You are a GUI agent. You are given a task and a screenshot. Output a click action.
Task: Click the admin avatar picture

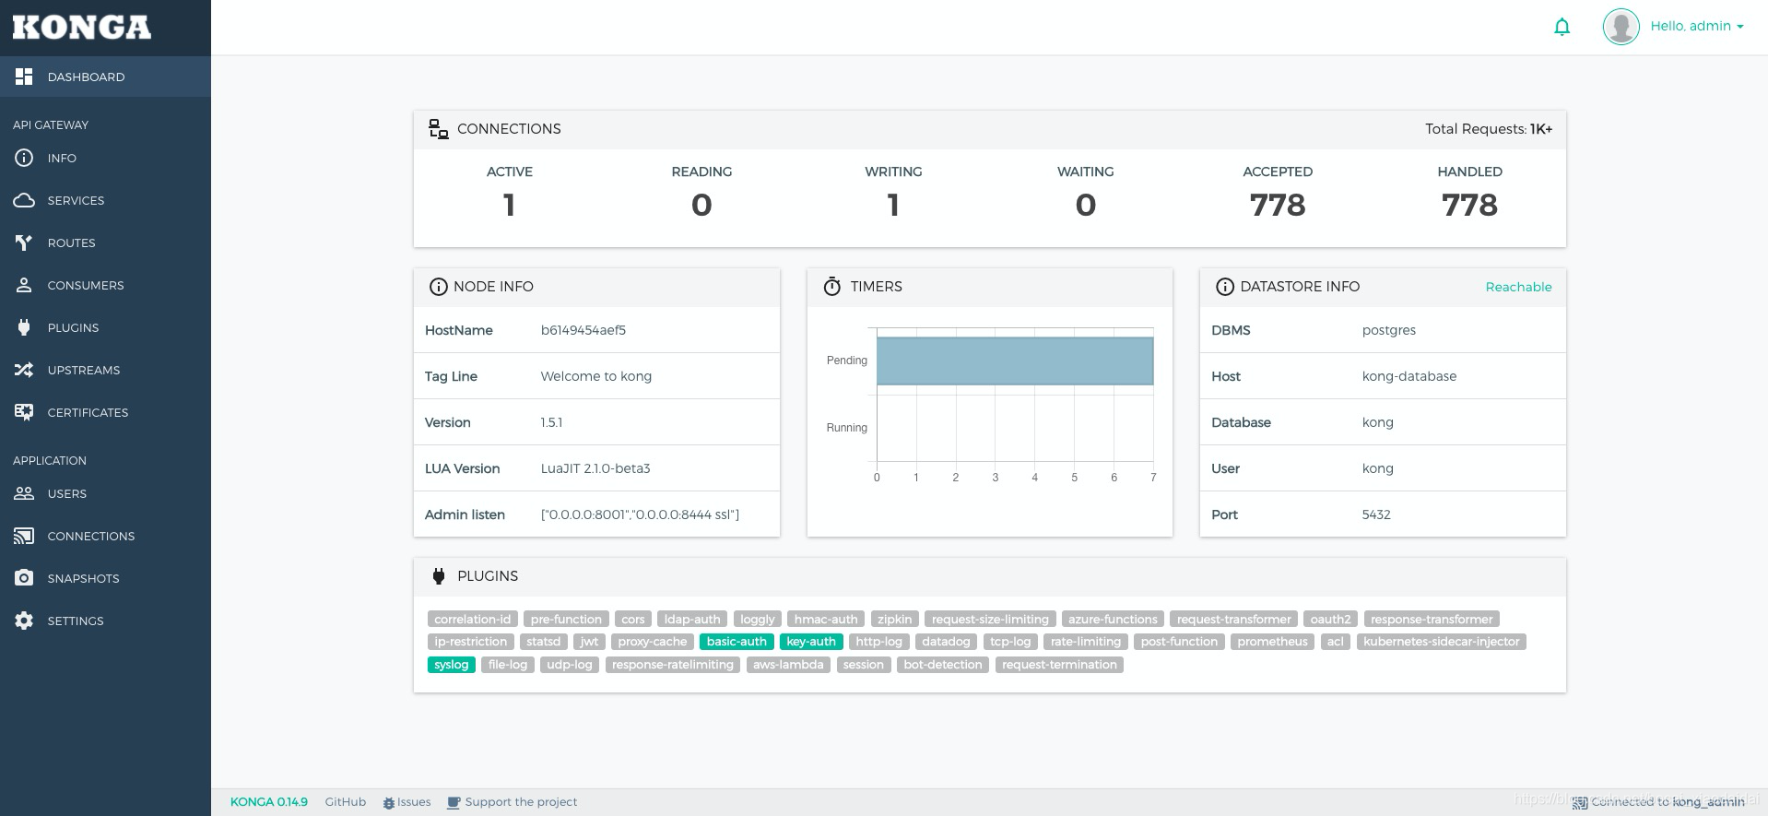tap(1621, 27)
